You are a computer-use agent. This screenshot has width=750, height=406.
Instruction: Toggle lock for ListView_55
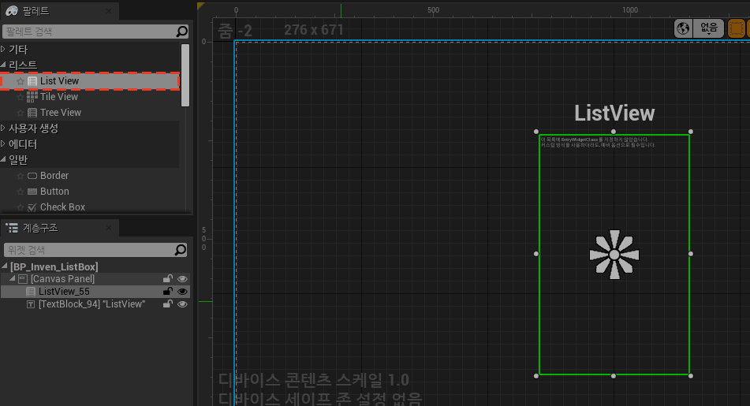pos(167,291)
